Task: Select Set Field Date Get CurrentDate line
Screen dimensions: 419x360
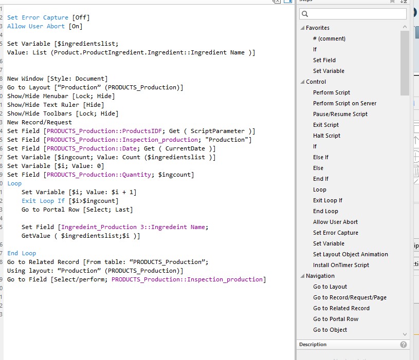Action: (x=111, y=148)
